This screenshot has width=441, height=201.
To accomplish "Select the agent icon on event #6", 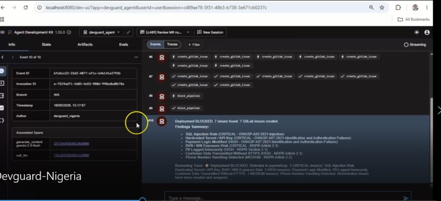I will click(162, 57).
